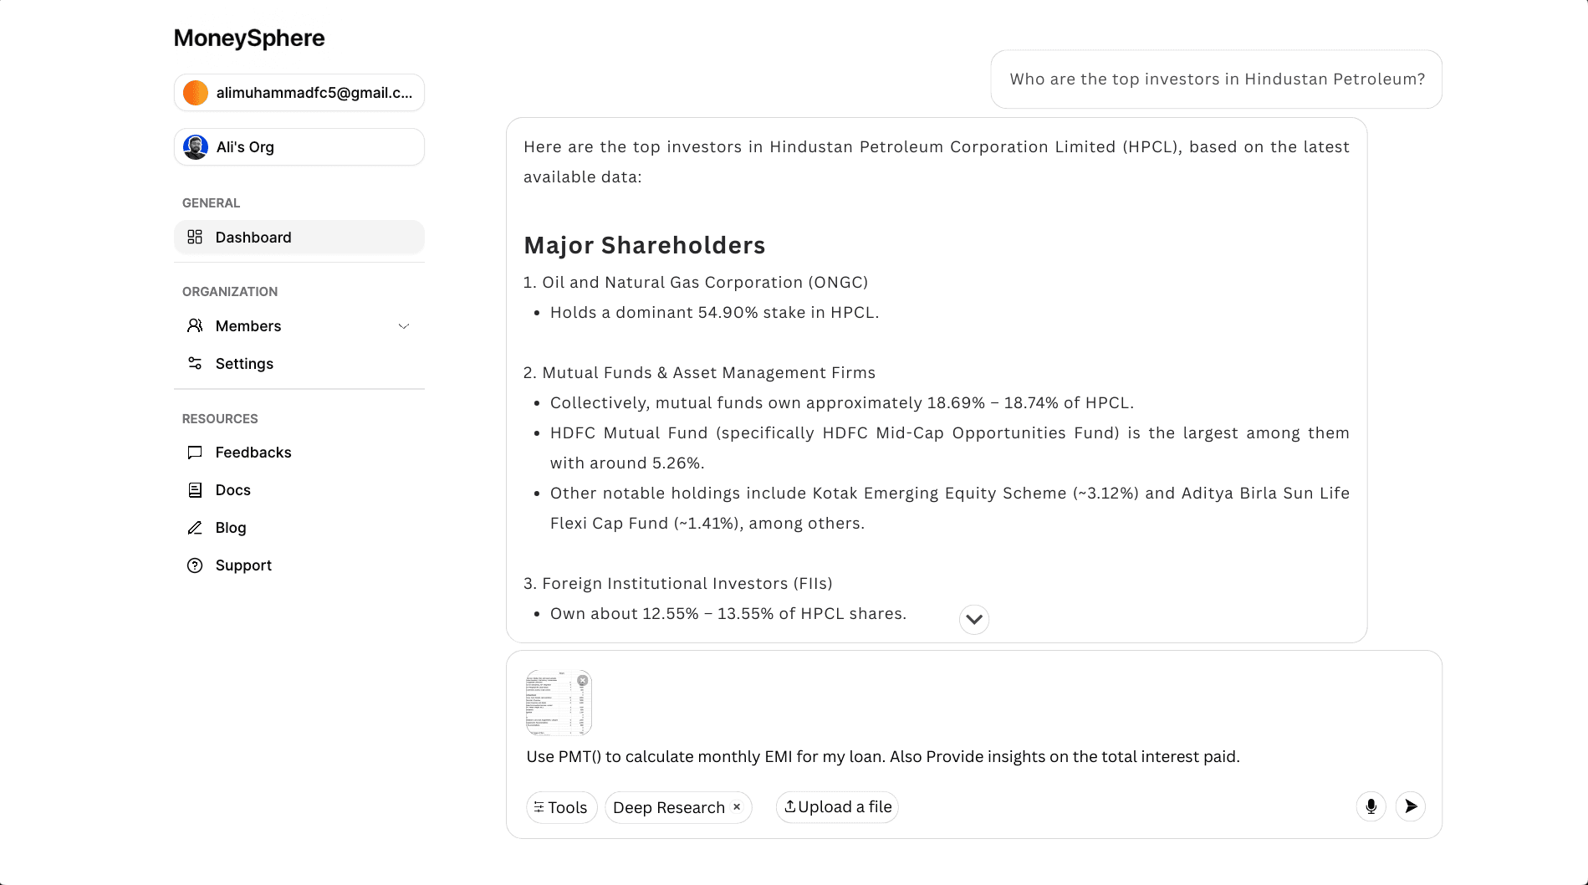The image size is (1588, 885).
Task: Open the Tools options menu
Action: click(561, 807)
